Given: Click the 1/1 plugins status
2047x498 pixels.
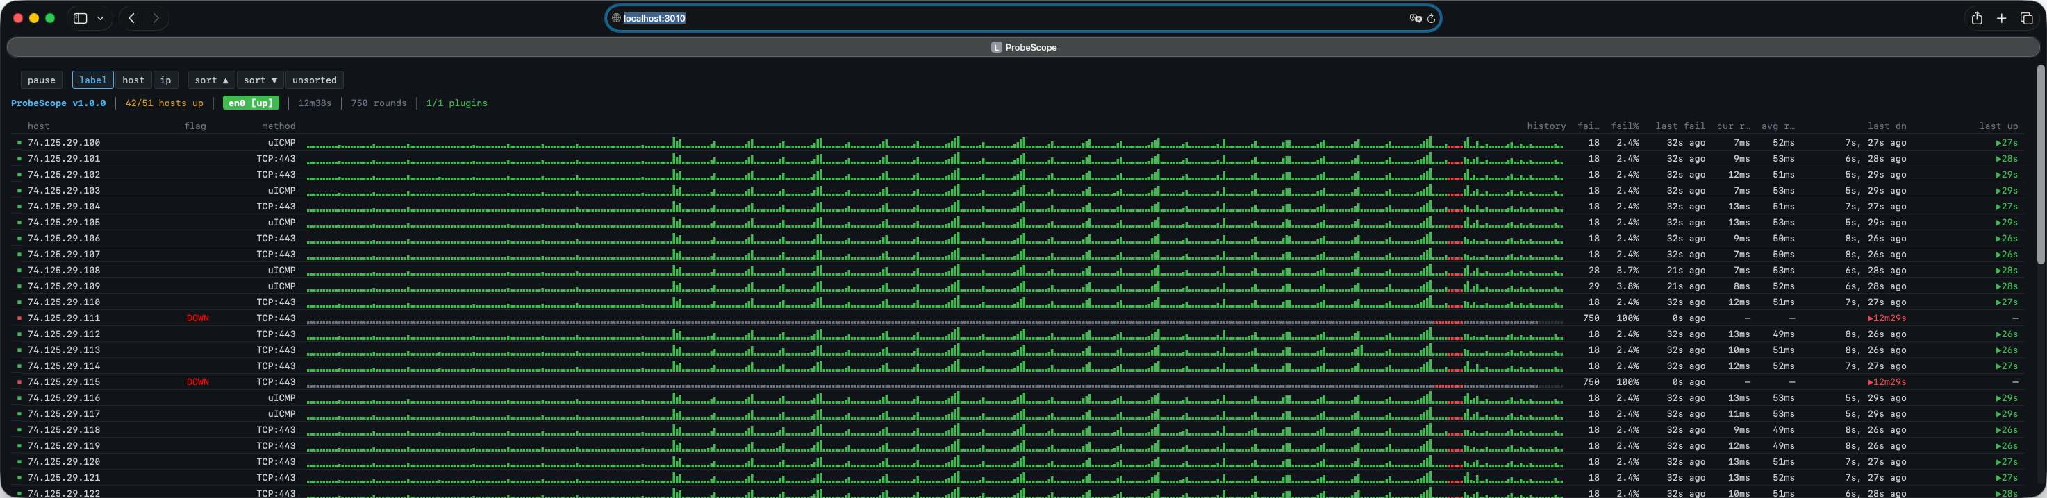Looking at the screenshot, I should pos(457,103).
